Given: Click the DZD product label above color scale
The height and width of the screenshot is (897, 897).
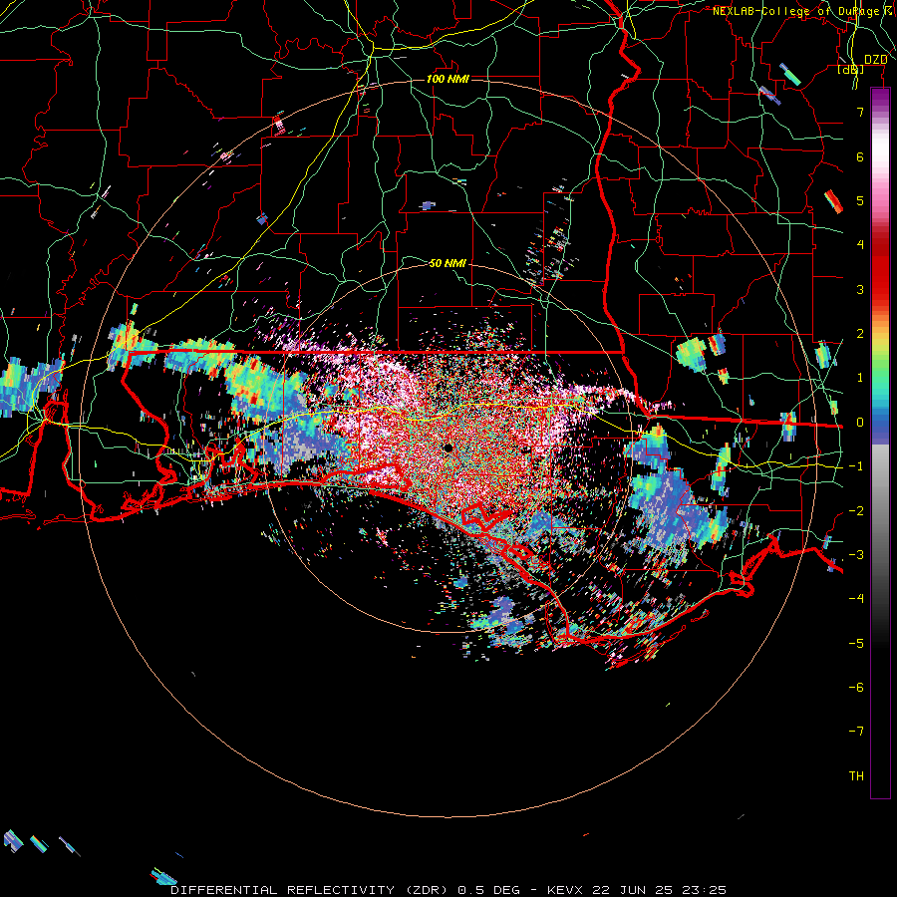Looking at the screenshot, I should click(x=875, y=60).
